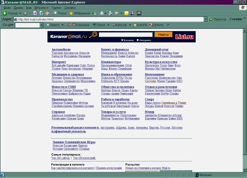Click the spell Check button
247x178 pixels.
pos(99,25)
